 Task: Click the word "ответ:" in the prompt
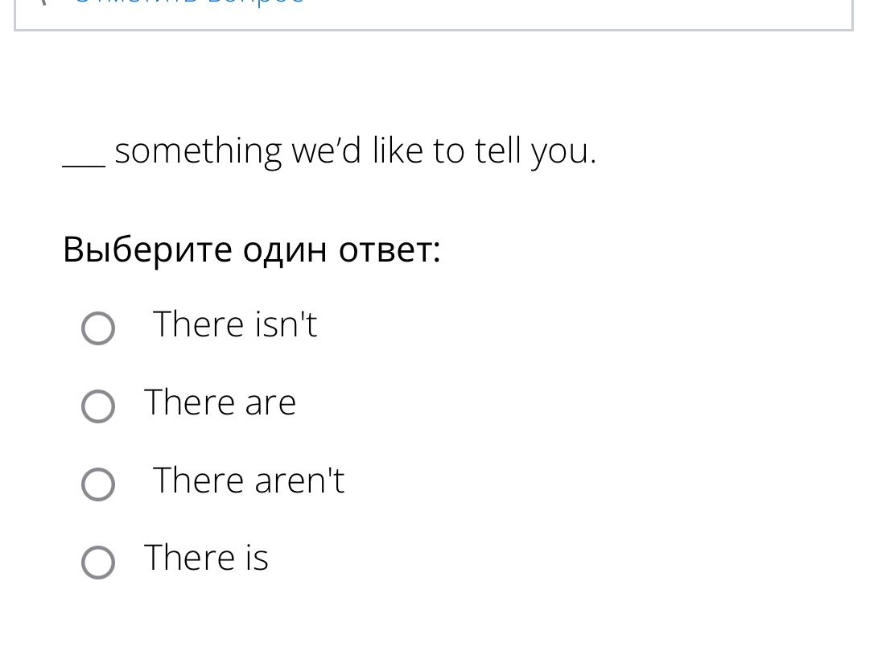389,250
